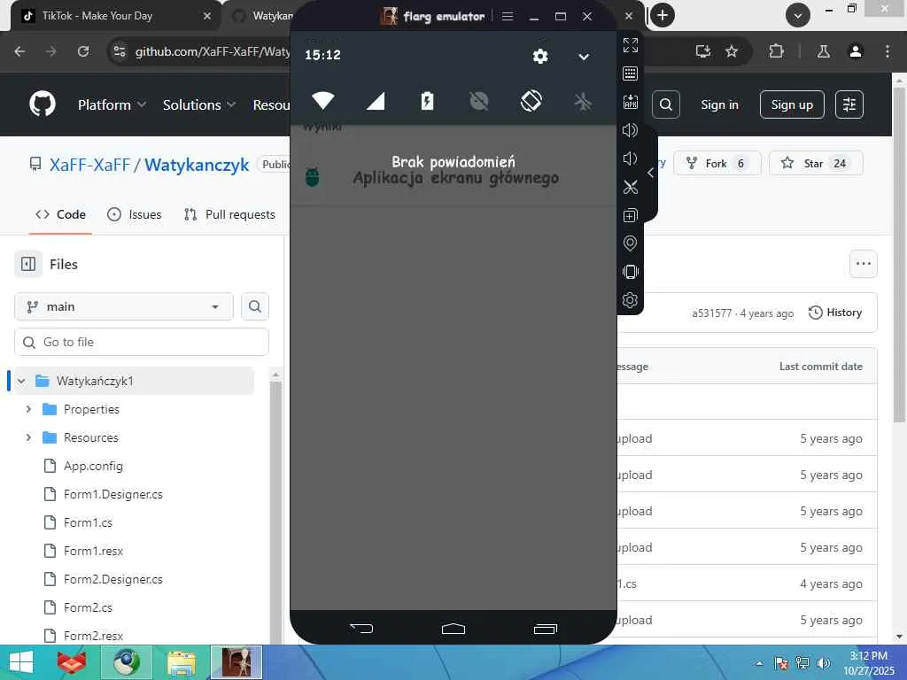Switch to Code tab
907x680 pixels.
(60, 214)
